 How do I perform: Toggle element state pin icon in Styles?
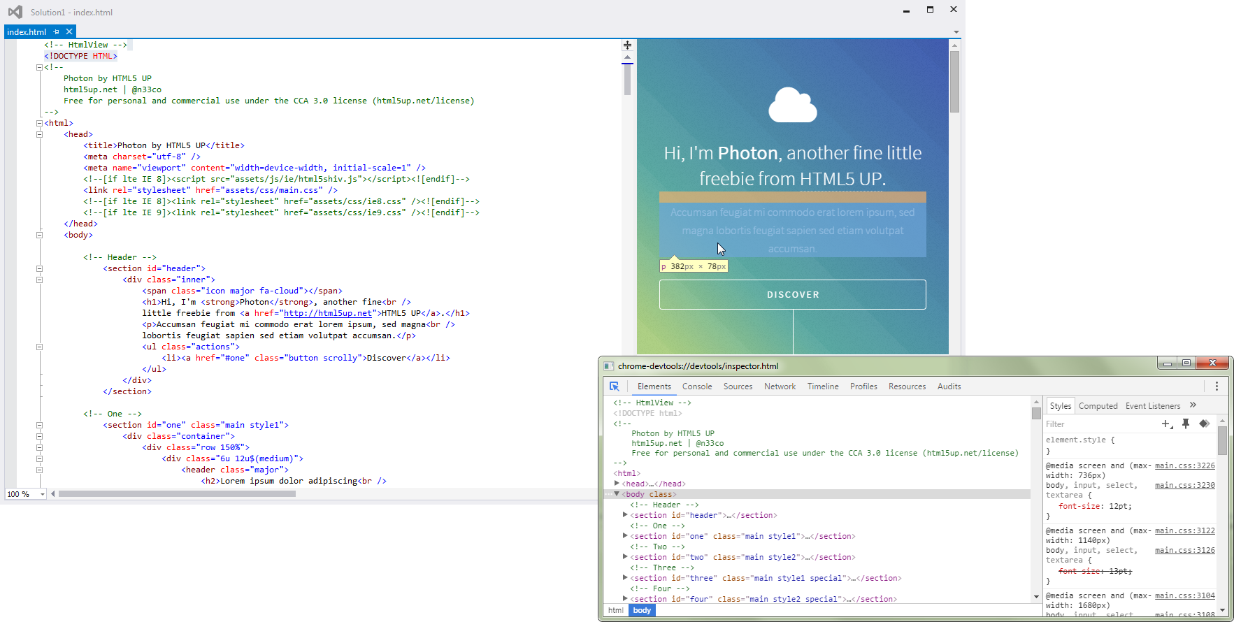1186,424
